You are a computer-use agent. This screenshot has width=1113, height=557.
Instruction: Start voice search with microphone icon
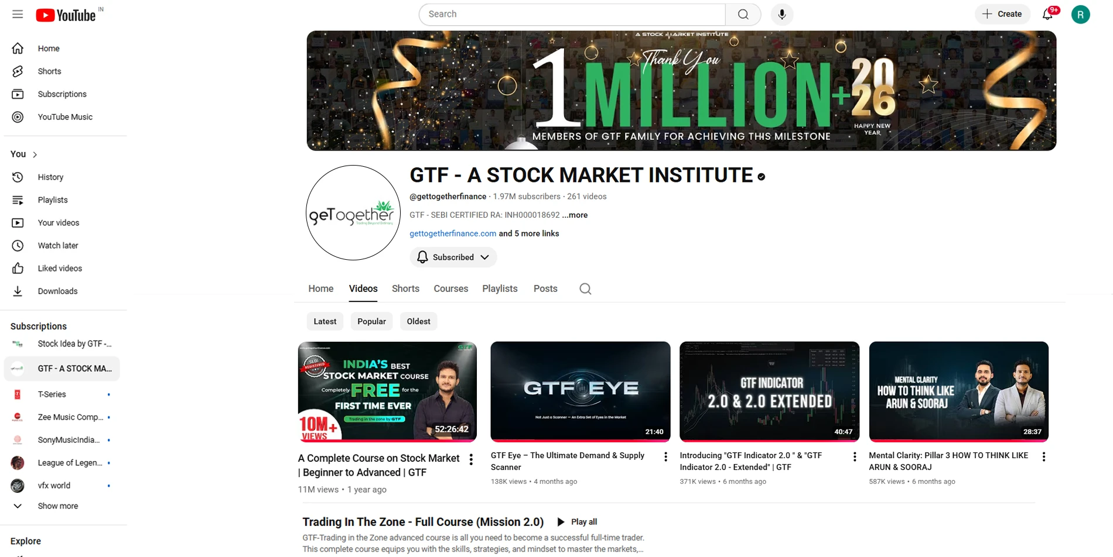point(781,14)
